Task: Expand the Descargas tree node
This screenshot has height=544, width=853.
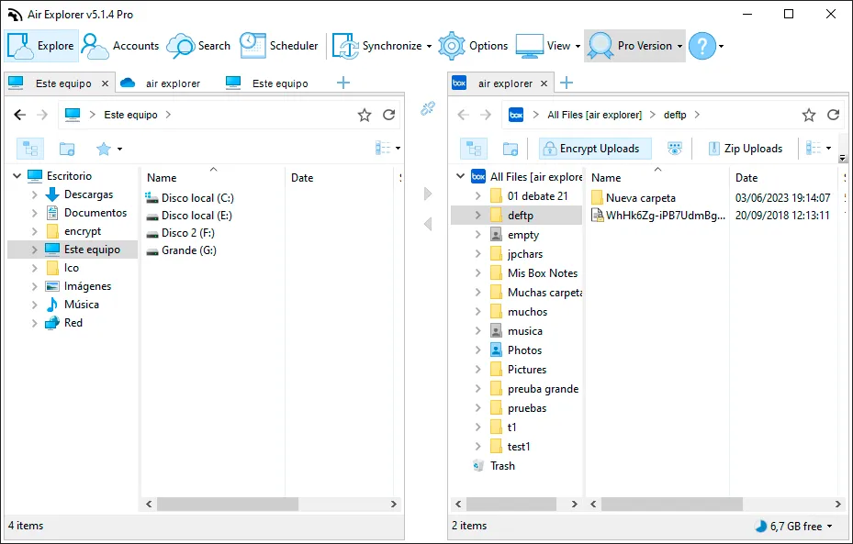Action: tap(34, 194)
